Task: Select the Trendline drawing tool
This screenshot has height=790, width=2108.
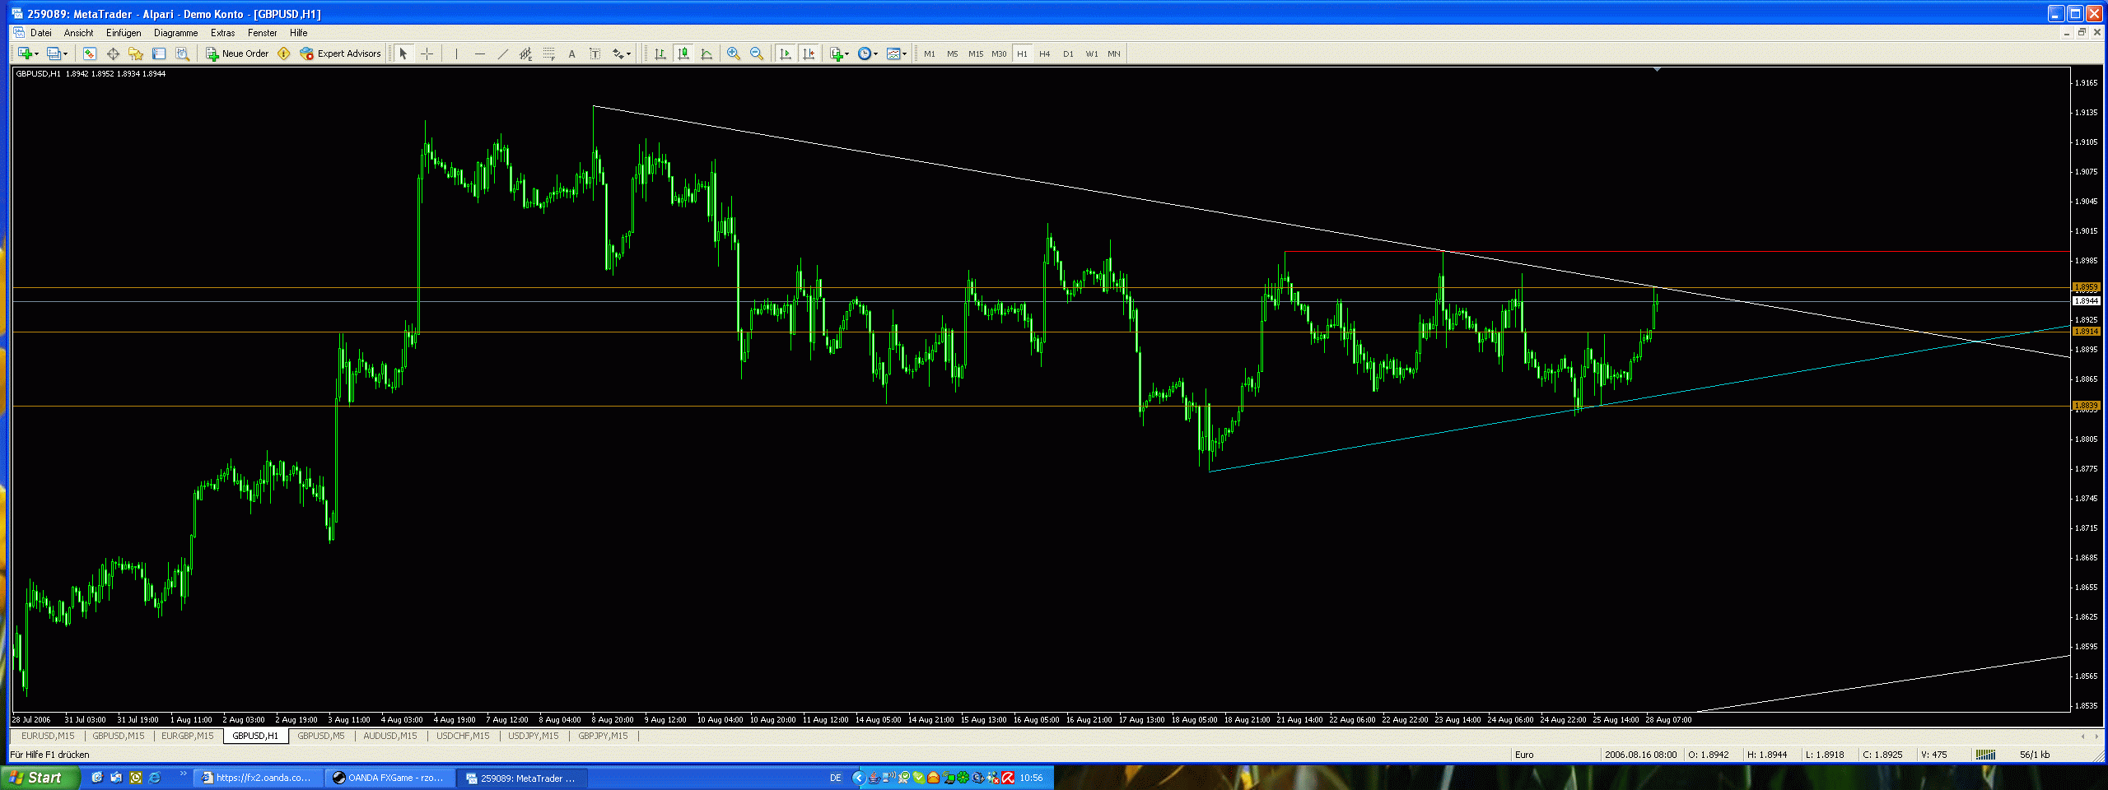Action: (503, 53)
